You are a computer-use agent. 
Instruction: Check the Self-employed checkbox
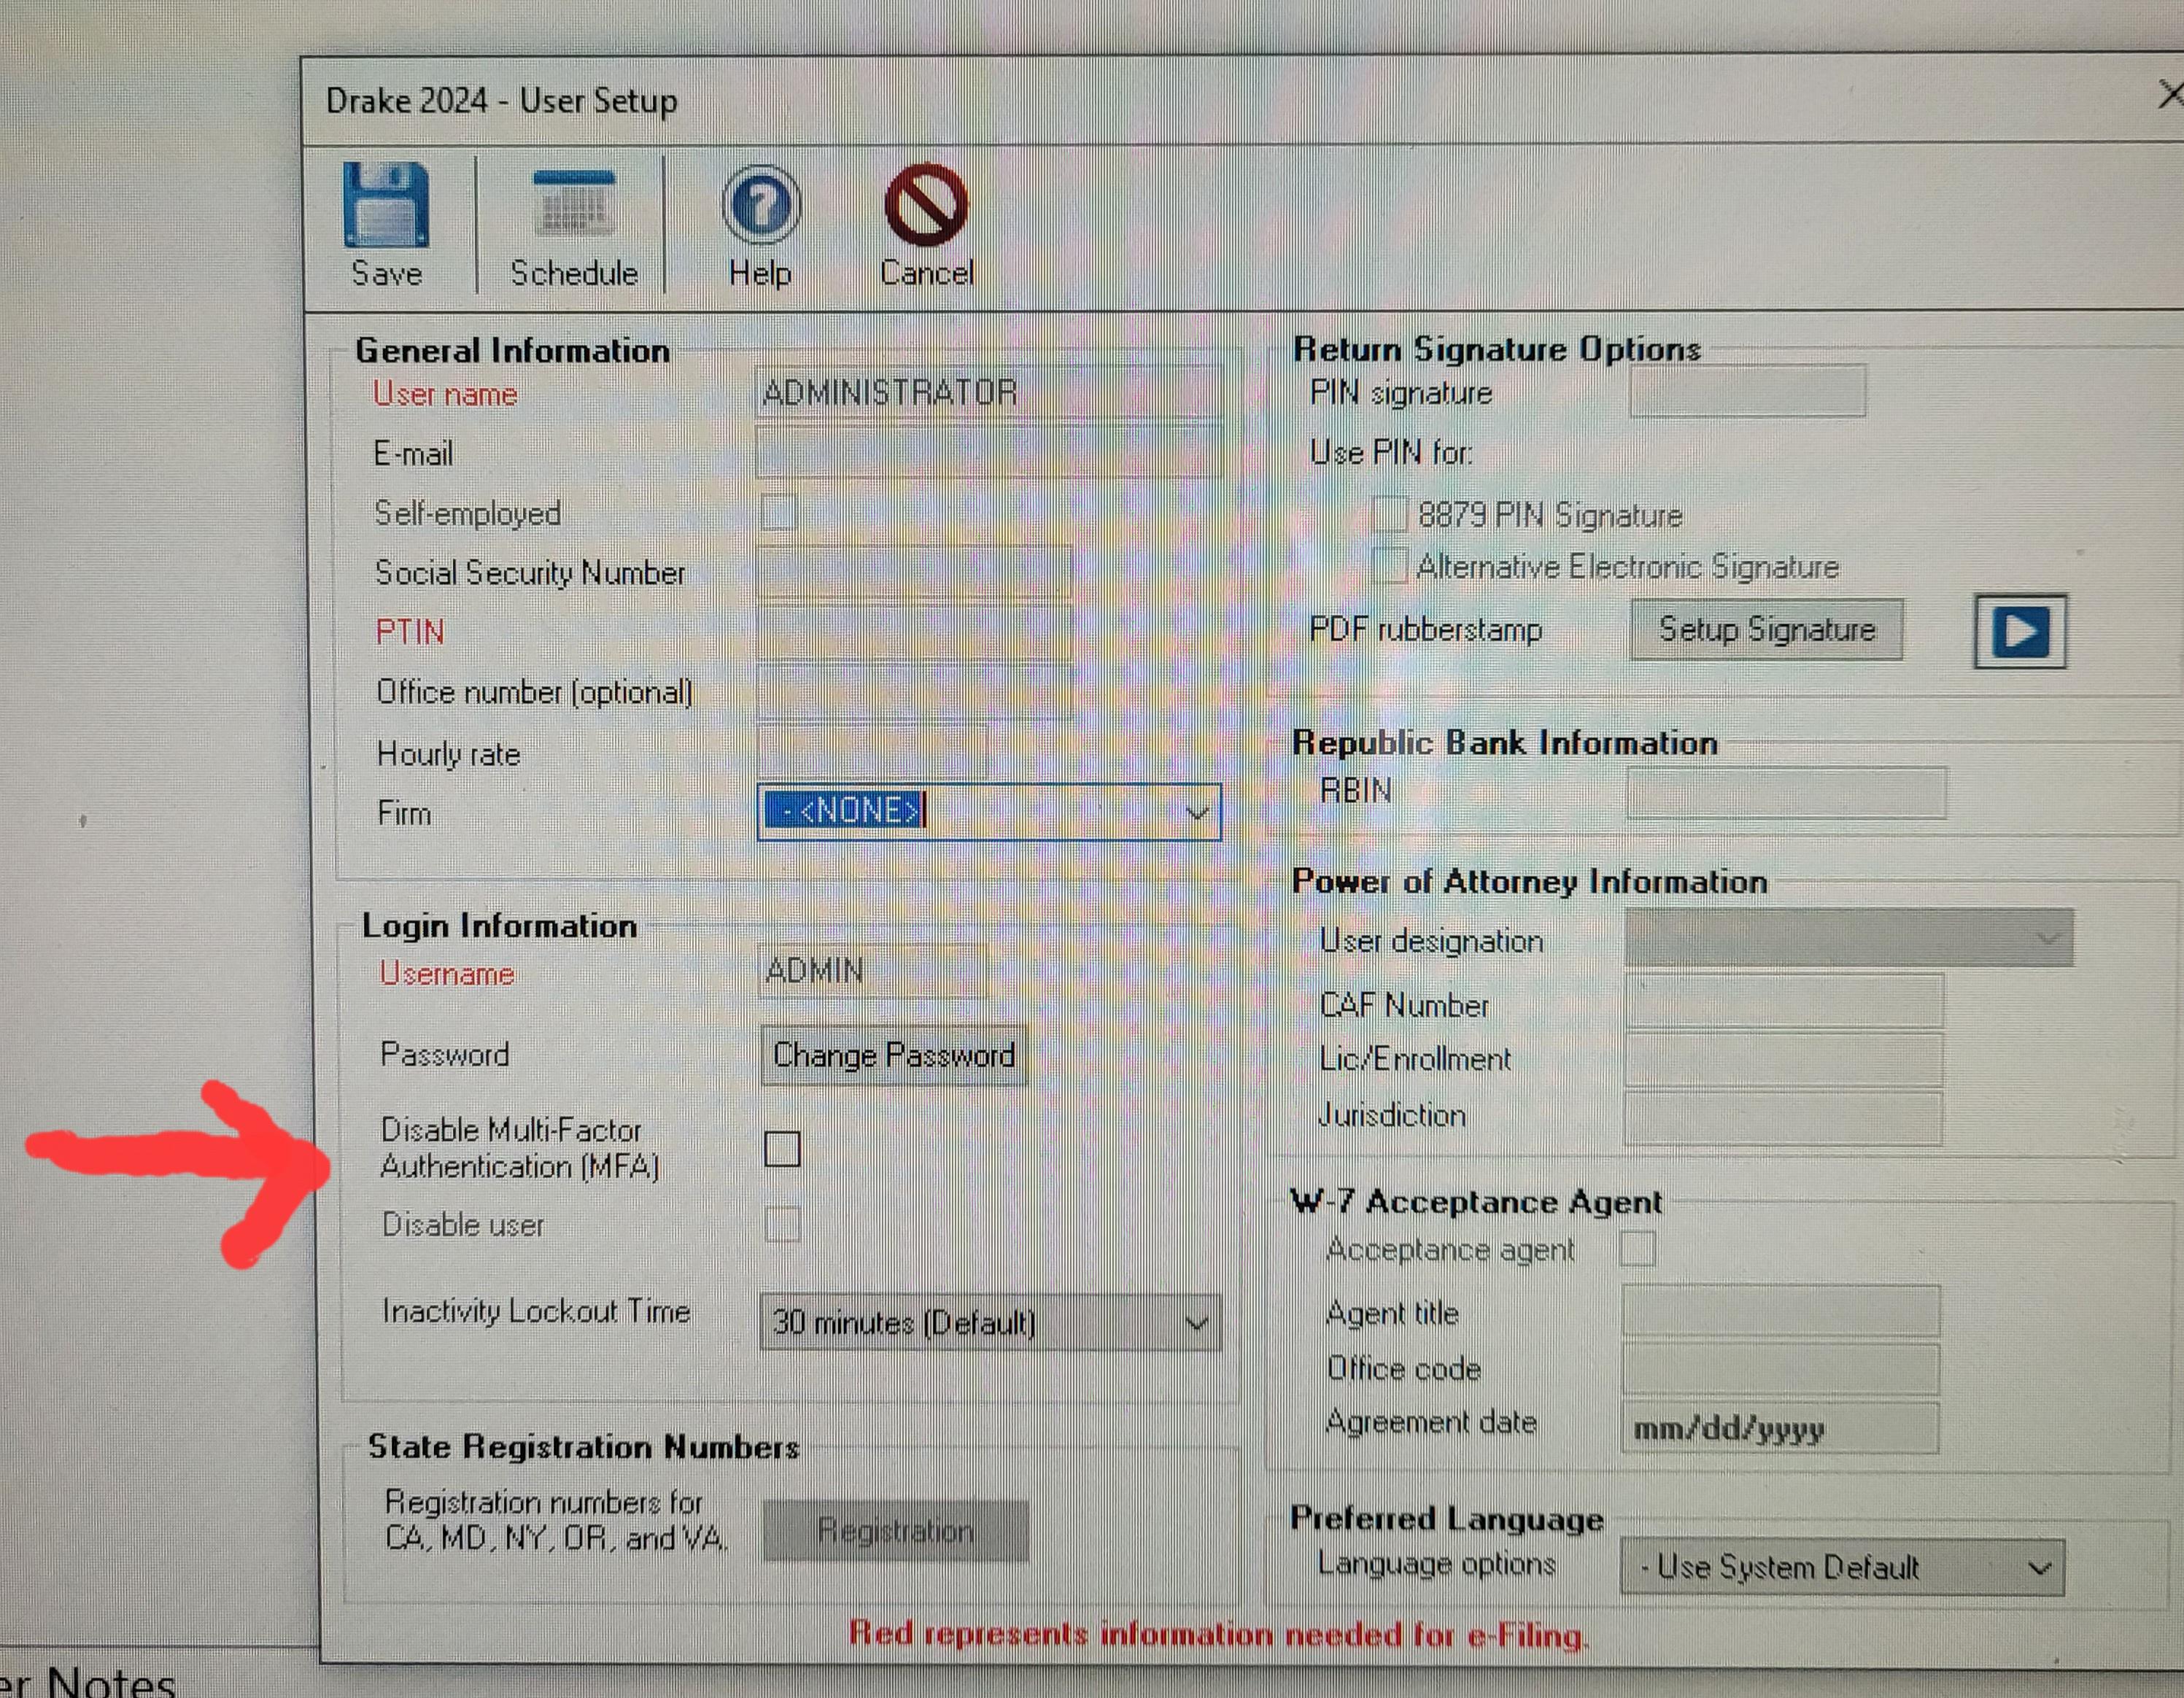tap(779, 512)
